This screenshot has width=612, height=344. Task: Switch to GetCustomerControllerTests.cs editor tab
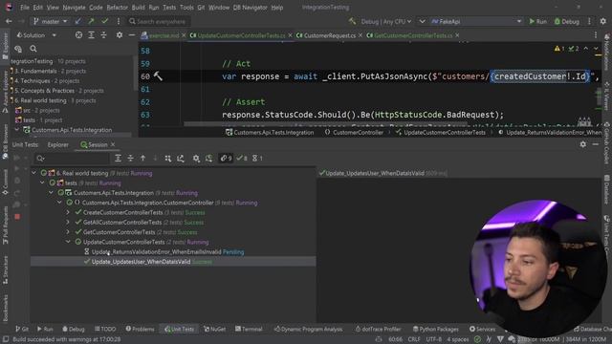413,35
